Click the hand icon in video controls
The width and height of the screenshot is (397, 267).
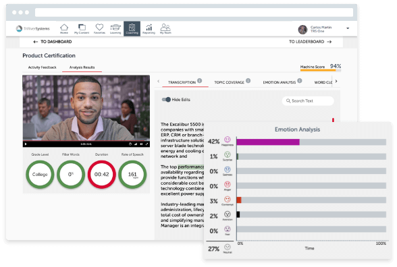130,144
